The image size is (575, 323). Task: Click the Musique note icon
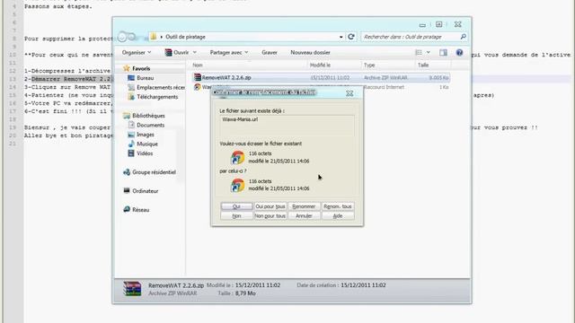pyautogui.click(x=131, y=144)
